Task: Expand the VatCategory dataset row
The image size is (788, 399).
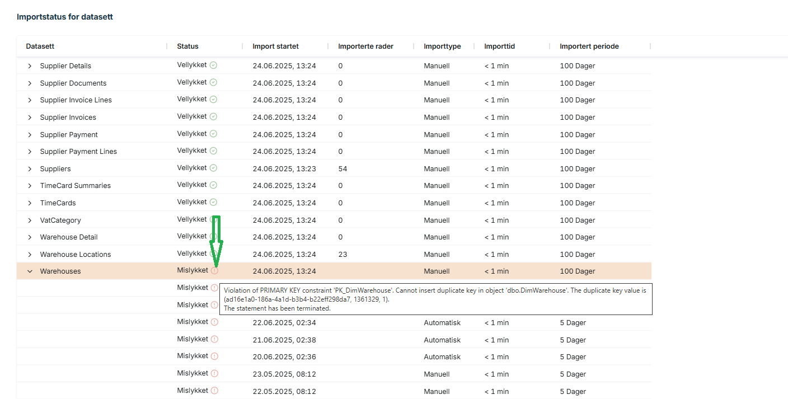Action: (x=30, y=220)
